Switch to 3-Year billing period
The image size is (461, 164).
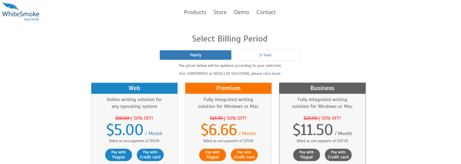click(266, 55)
